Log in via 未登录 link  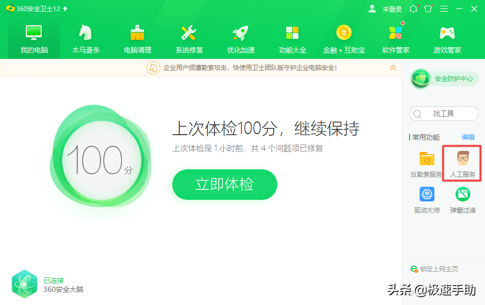point(392,9)
